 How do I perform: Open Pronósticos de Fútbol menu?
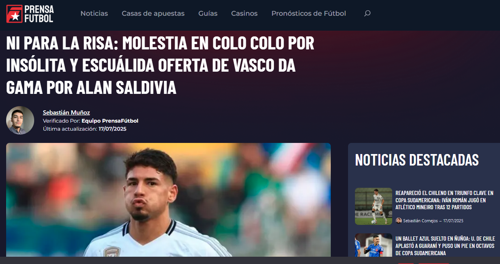(309, 13)
